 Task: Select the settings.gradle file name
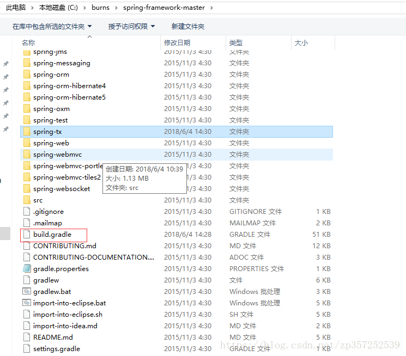(x=57, y=349)
